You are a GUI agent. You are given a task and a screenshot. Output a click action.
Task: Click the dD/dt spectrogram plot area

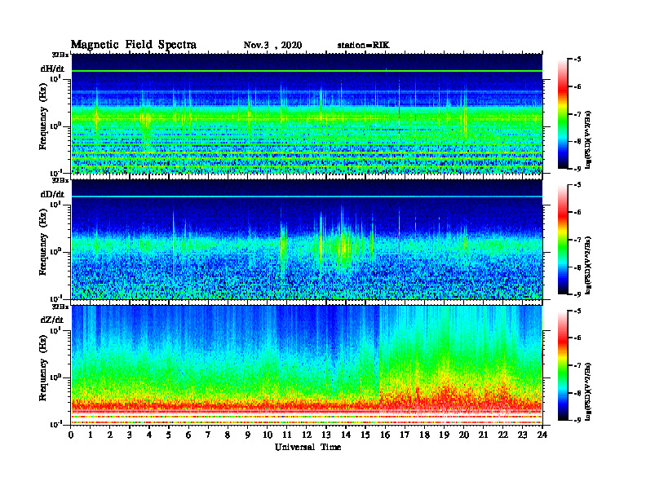click(x=307, y=239)
